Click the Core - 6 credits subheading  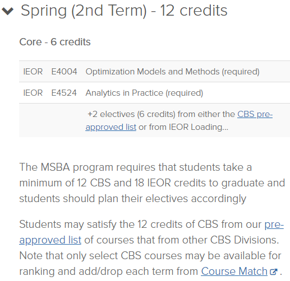[55, 42]
